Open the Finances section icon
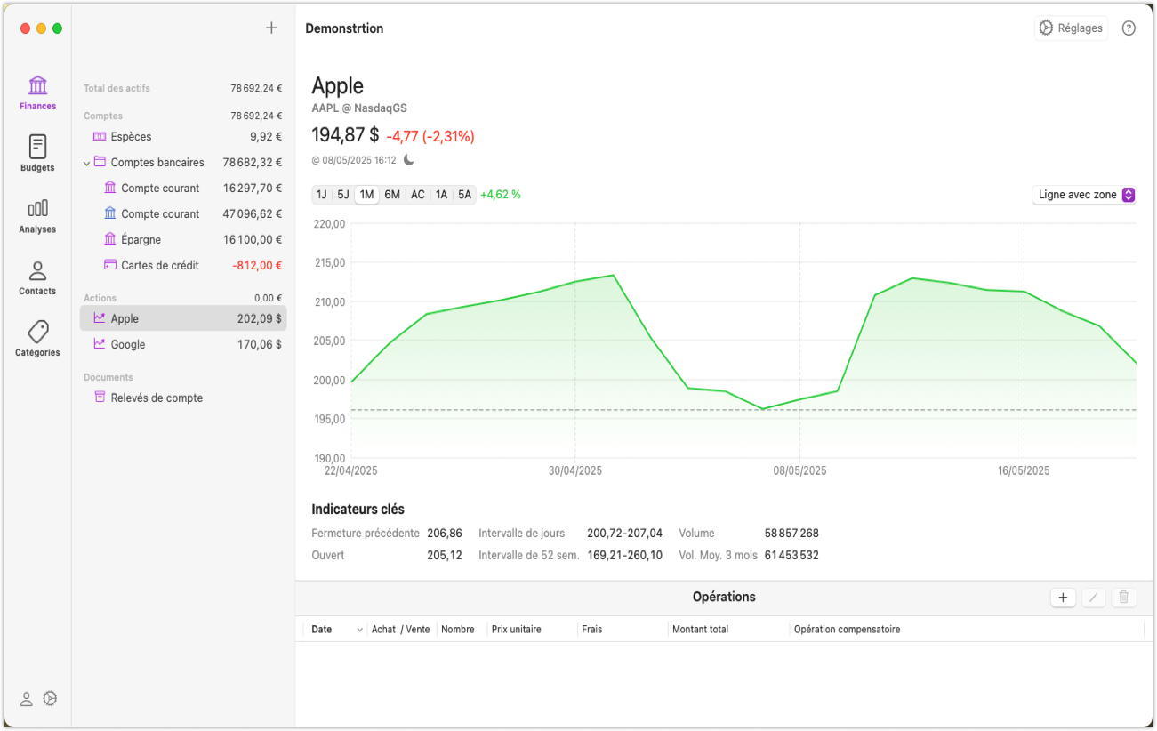This screenshot has height=731, width=1157. pos(37,86)
